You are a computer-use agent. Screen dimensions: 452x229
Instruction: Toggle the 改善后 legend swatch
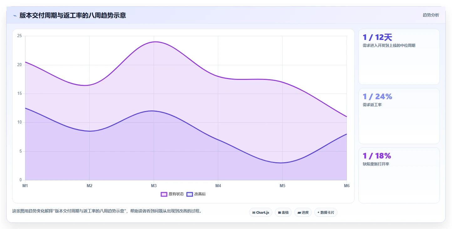coord(189,194)
